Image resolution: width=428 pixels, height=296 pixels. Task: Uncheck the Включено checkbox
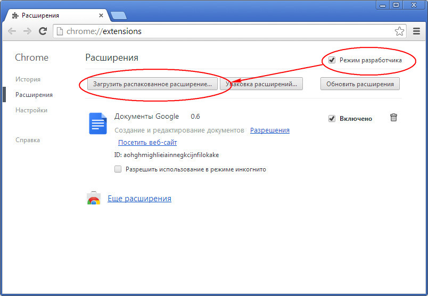point(332,119)
